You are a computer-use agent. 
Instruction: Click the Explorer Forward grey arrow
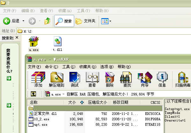click(x=32, y=21)
